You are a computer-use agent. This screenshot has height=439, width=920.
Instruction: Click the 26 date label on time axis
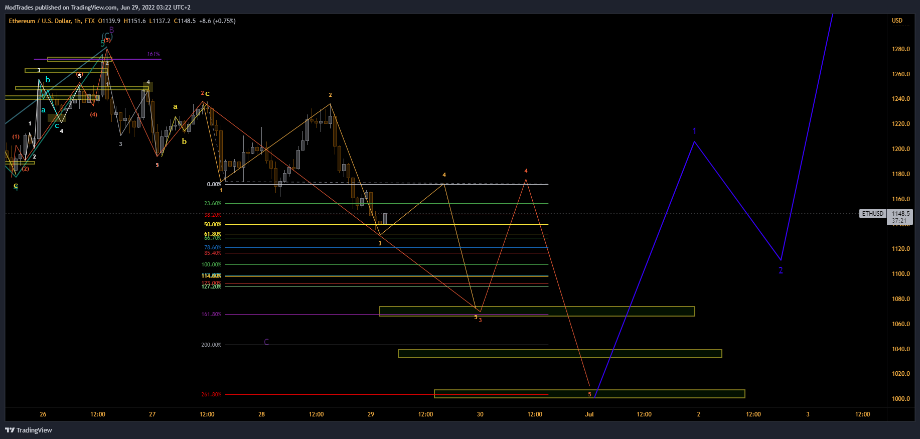click(x=43, y=414)
